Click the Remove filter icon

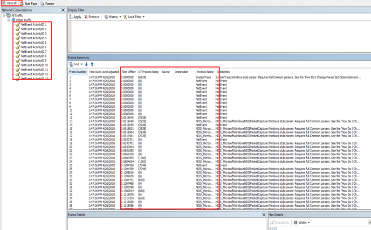[86, 17]
